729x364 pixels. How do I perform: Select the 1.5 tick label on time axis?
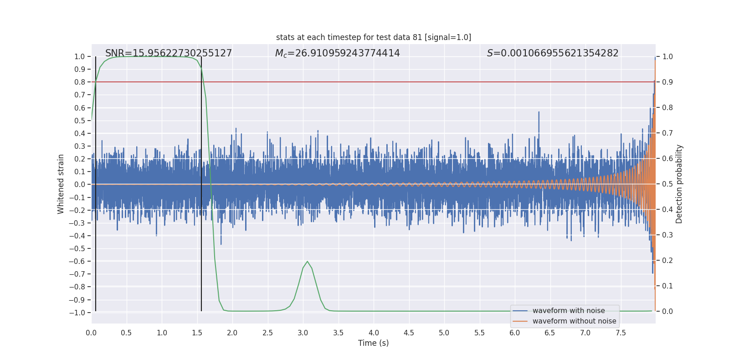coord(197,333)
